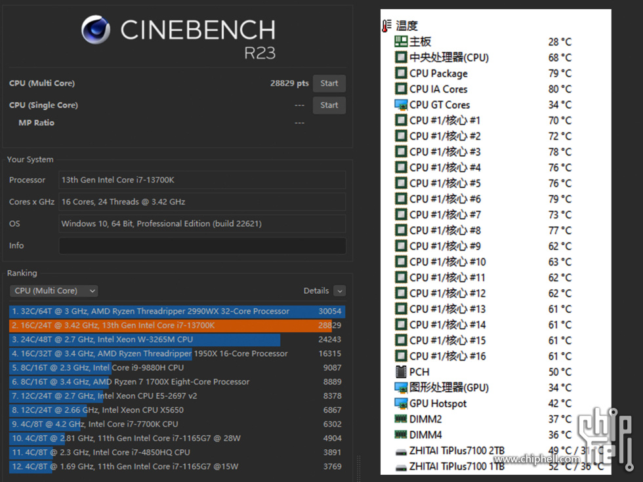Click the CPU Package 79 °C reading
The image size is (643, 482).
pos(560,73)
